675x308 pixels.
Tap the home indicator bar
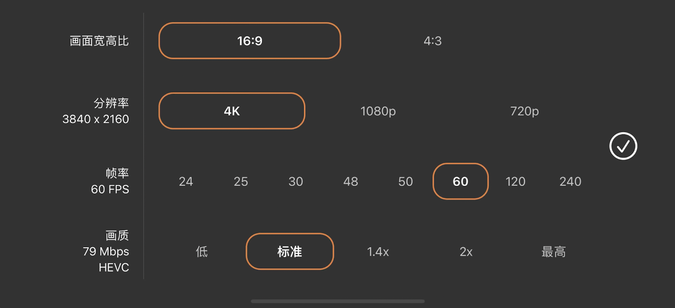[338, 301]
